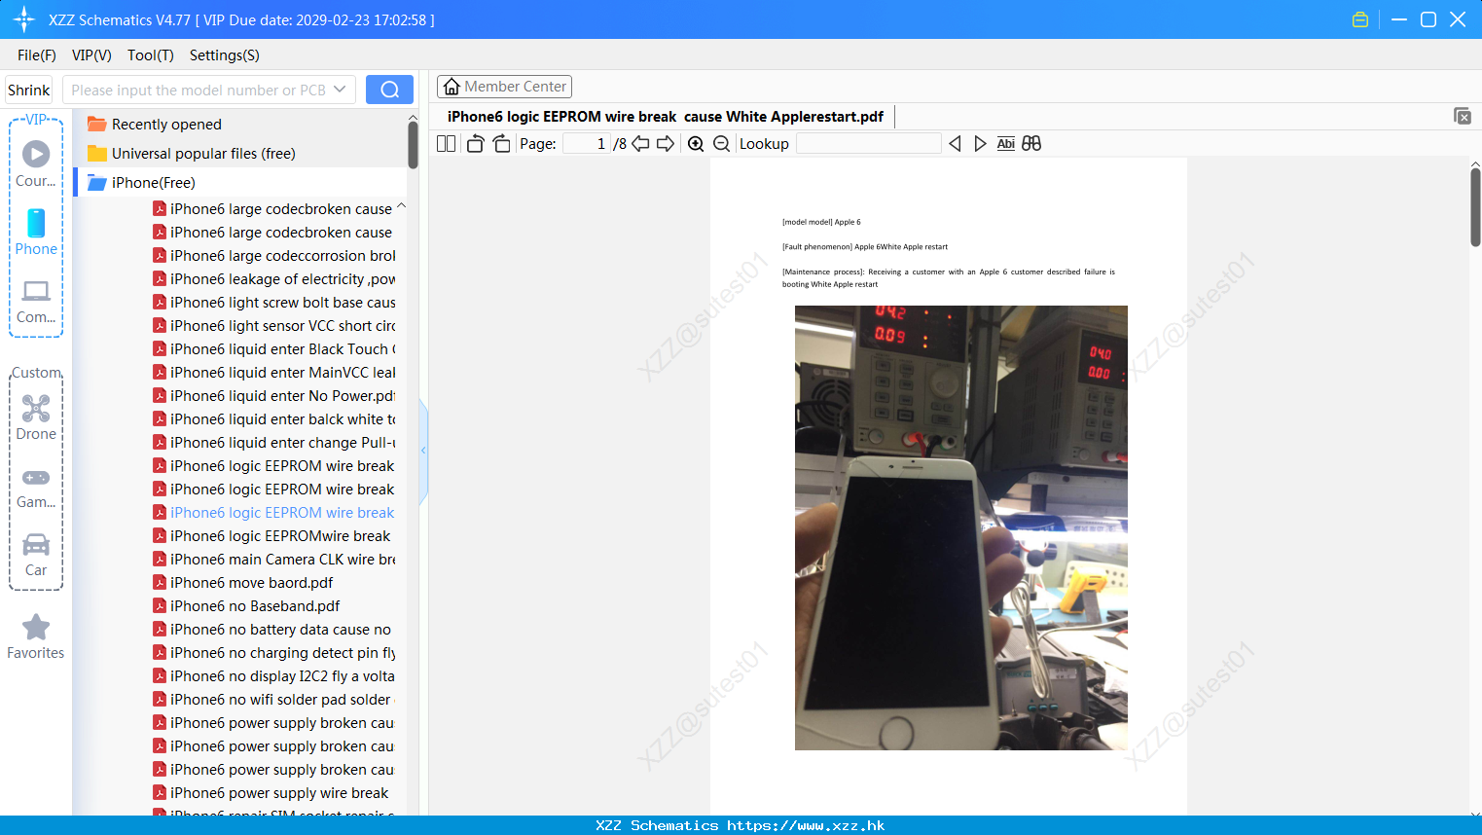
Task: Open iPhone6 liquid enter Black Touch file
Action: coord(274,349)
